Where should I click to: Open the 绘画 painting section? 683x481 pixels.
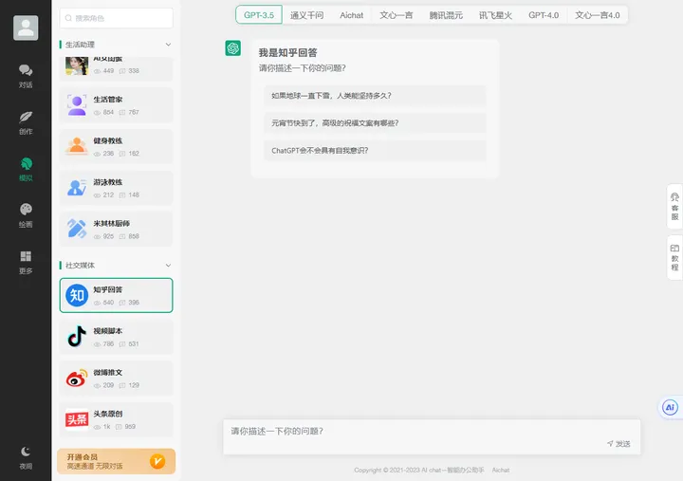26,215
